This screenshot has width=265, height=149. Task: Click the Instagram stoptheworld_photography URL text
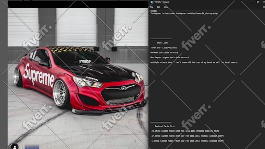click(190, 13)
